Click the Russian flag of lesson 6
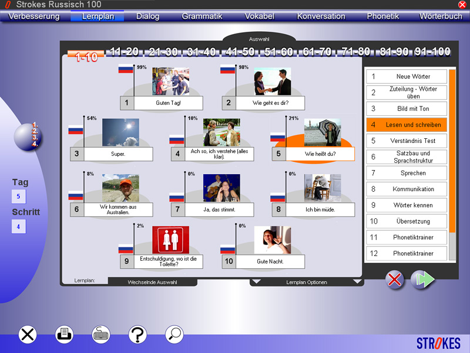The height and width of the screenshot is (353, 470). (x=76, y=195)
